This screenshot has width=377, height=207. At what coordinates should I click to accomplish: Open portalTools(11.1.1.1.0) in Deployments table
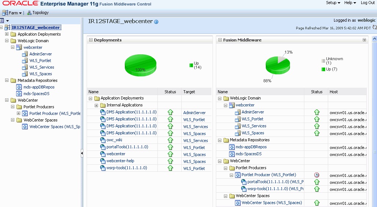[x=127, y=147]
